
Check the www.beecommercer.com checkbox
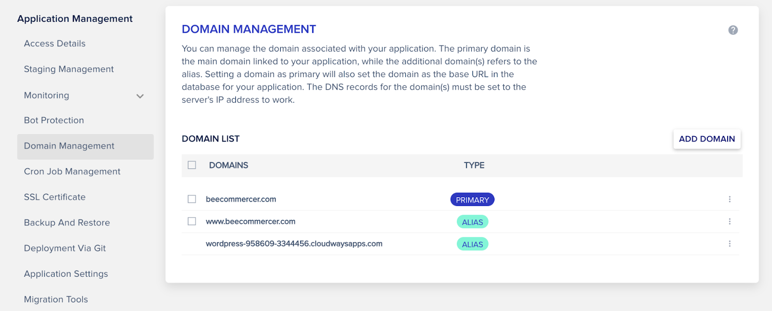tap(192, 221)
